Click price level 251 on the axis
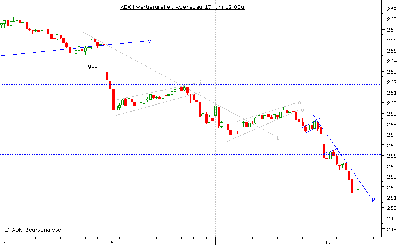The width and height of the screenshot is (398, 245). click(x=392, y=198)
